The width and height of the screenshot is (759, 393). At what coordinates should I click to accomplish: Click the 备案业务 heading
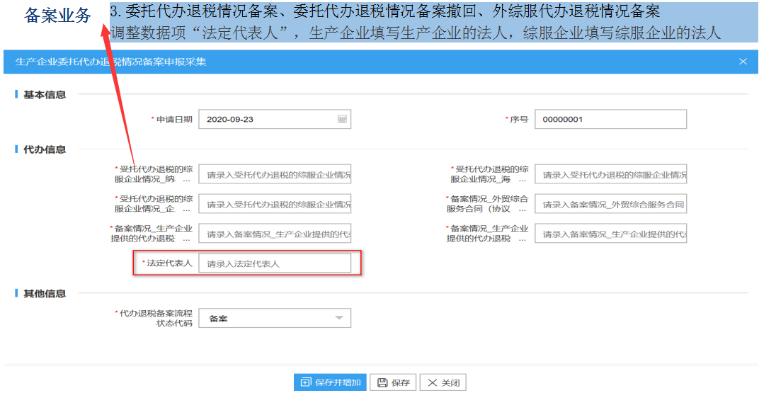[x=57, y=16]
